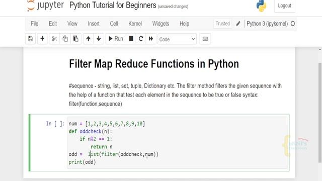Restart the kernel with the circular arrow icon
This screenshot has width=322, height=181.
141,39
